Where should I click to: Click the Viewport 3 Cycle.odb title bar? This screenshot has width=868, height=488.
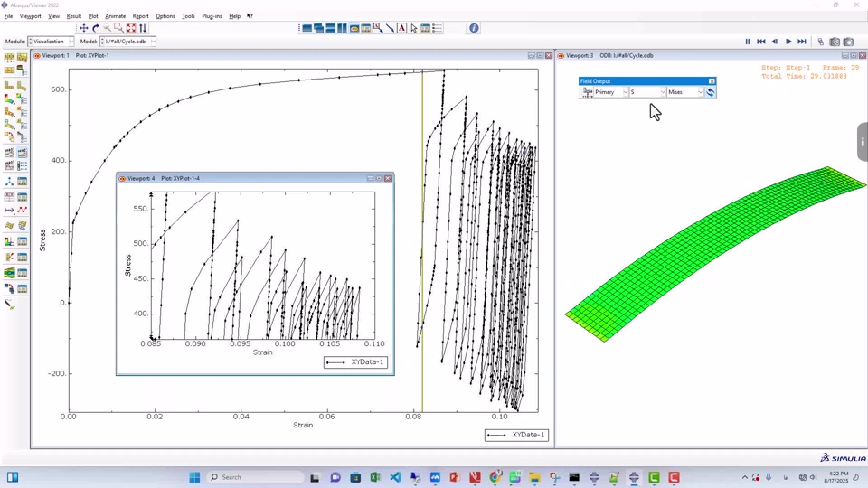click(x=711, y=55)
